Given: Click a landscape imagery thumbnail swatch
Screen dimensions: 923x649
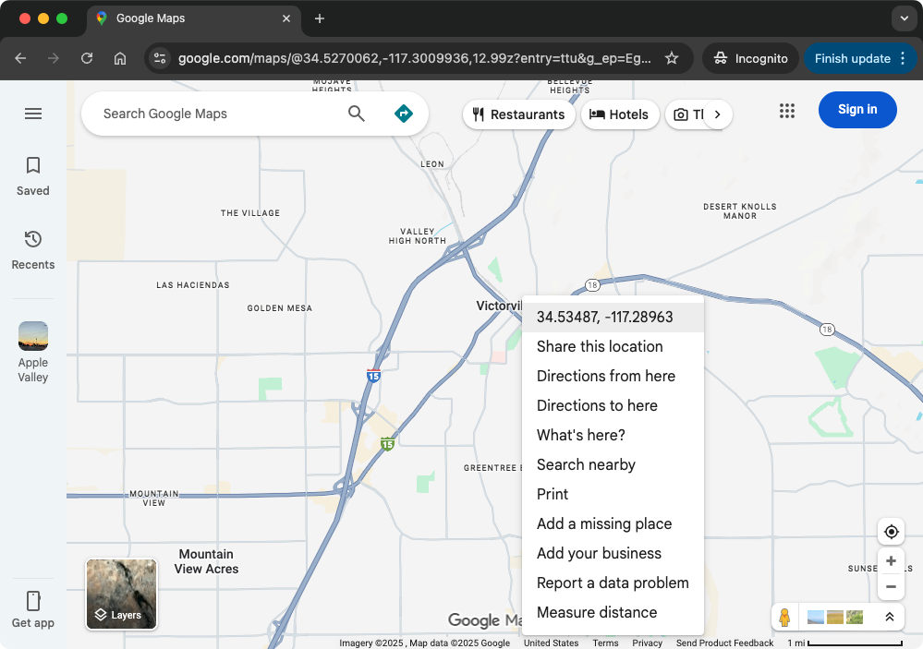Looking at the screenshot, I should 834,616.
